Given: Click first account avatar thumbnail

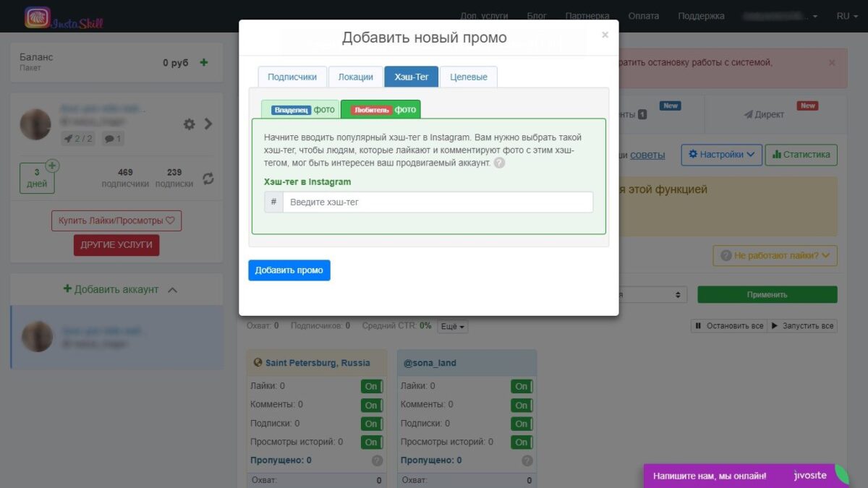Looking at the screenshot, I should point(35,124).
